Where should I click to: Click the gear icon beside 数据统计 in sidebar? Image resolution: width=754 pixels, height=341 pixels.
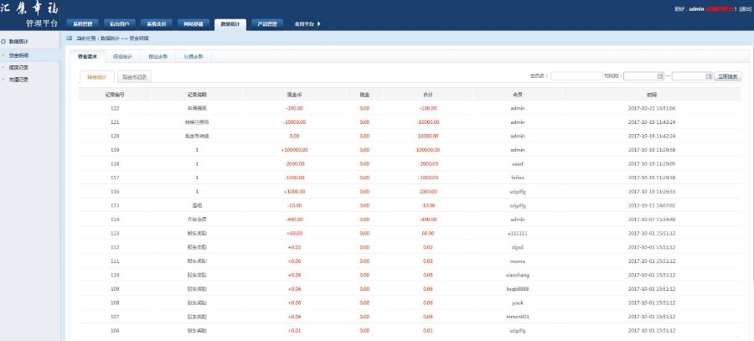click(x=4, y=42)
